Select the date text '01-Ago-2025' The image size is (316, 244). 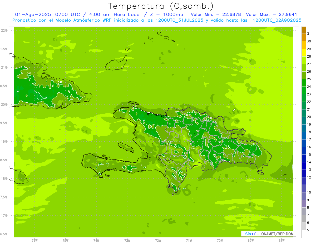pos(33,14)
